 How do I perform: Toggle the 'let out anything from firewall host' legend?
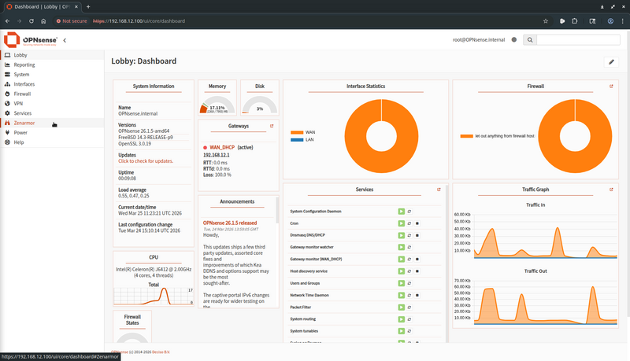point(498,136)
